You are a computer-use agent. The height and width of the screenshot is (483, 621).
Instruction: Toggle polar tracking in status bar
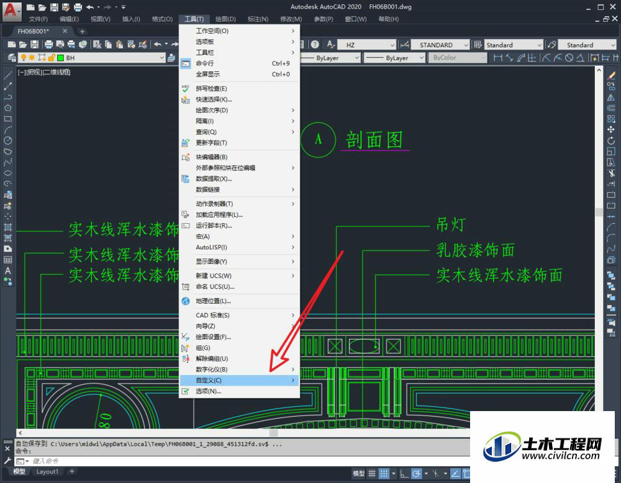pyautogui.click(x=416, y=473)
